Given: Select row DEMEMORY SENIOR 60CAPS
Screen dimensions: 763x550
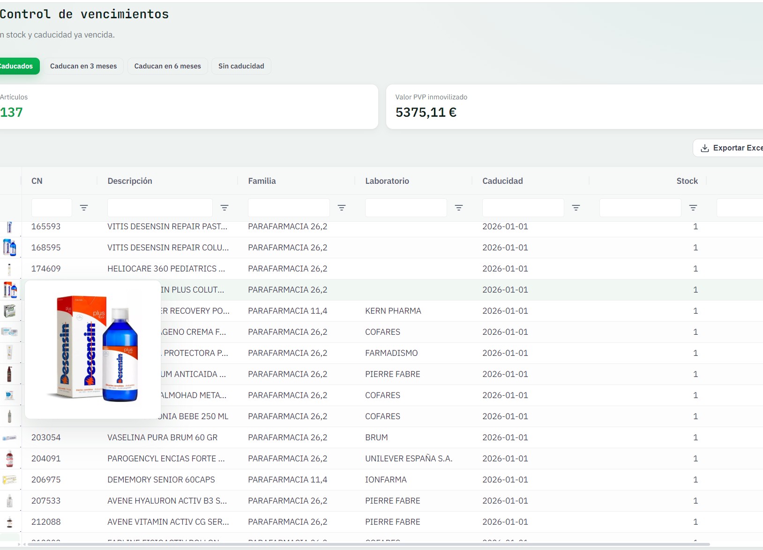Looking at the screenshot, I should tap(381, 480).
